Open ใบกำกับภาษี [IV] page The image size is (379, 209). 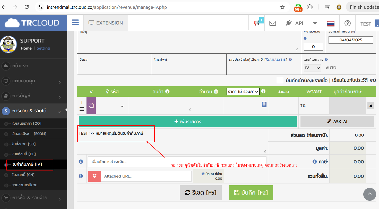(27, 164)
